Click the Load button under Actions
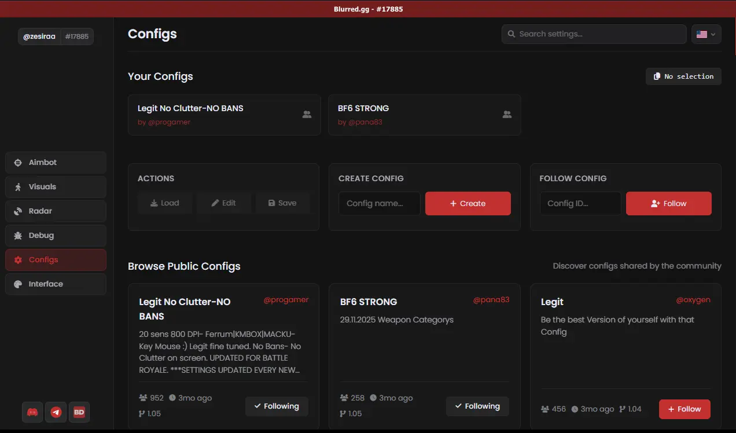The width and height of the screenshot is (736, 433). click(x=165, y=203)
